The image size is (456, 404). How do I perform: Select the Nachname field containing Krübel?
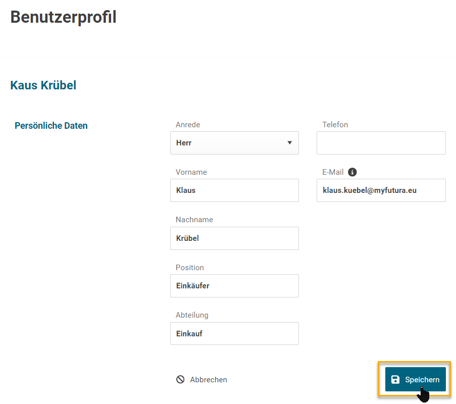[234, 238]
